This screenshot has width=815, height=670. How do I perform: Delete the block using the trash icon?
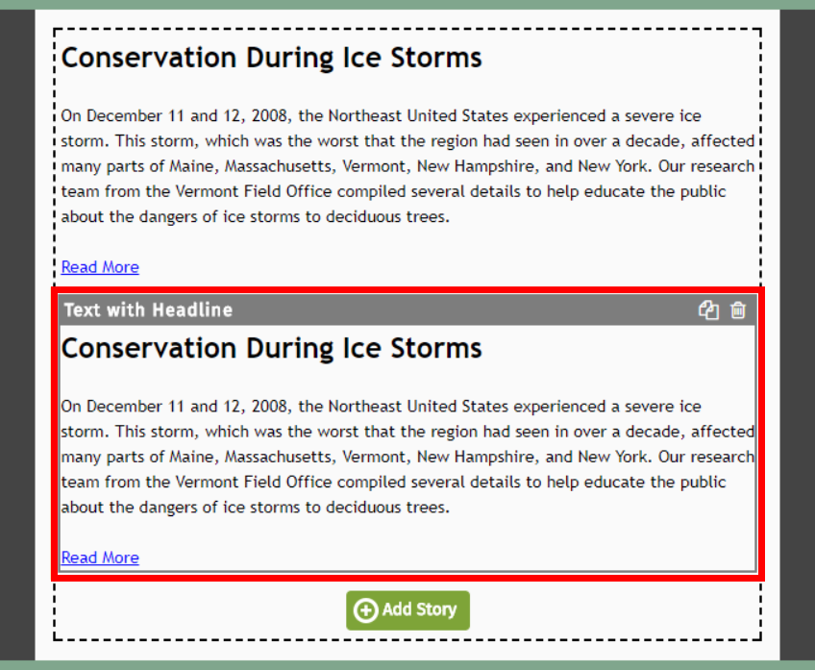737,310
